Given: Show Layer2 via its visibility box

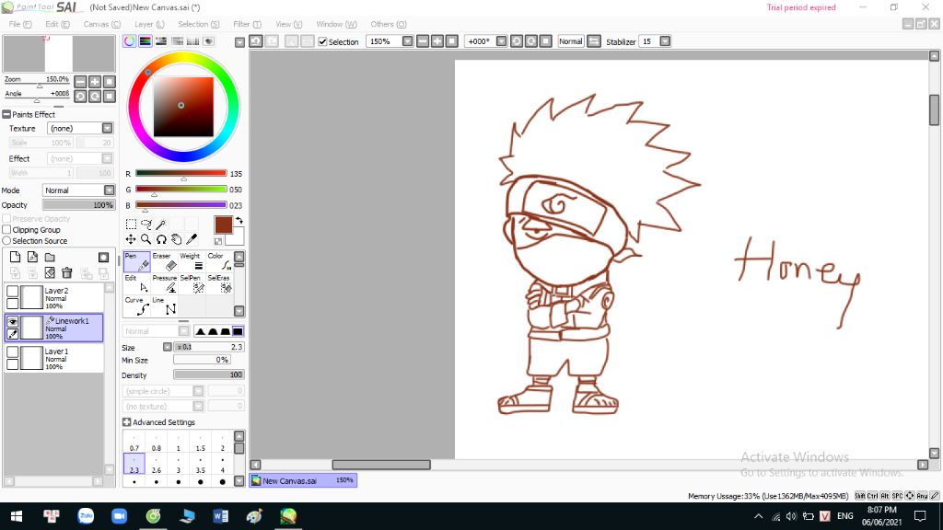Looking at the screenshot, I should click(x=13, y=292).
